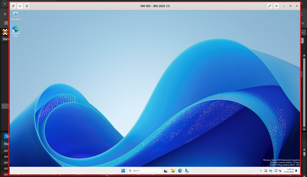
Task: Open the viewer hamburger menu
Action: coord(276,6)
